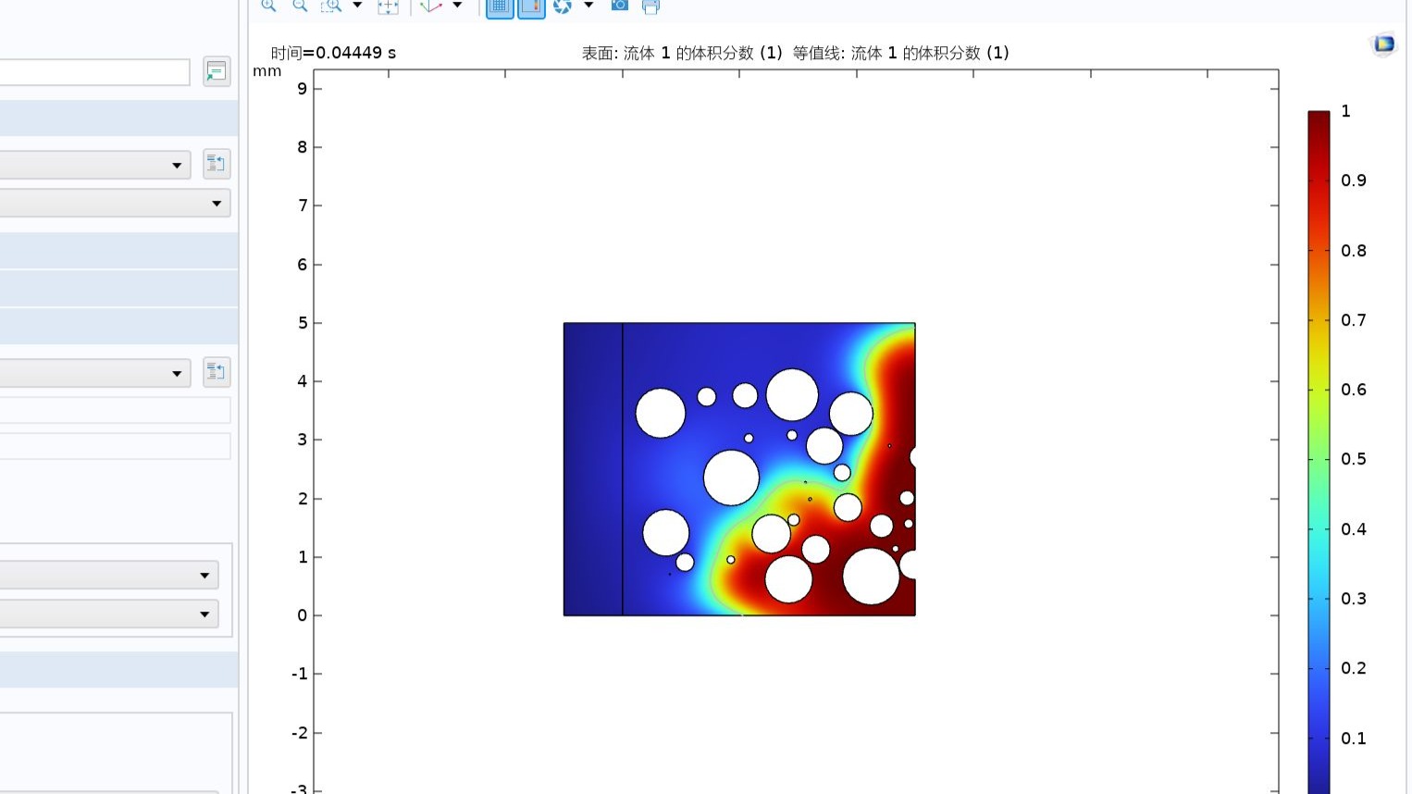Click icon button beside the top text field
Screen dimensions: 1412x794
217,71
